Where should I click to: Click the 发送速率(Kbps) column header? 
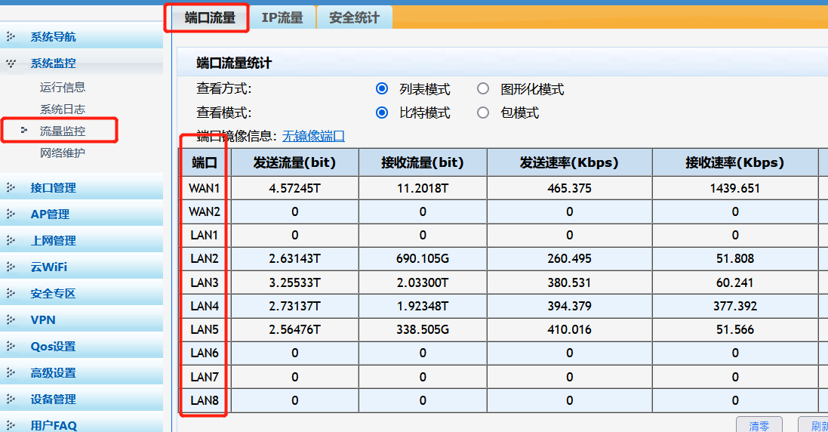pos(569,162)
